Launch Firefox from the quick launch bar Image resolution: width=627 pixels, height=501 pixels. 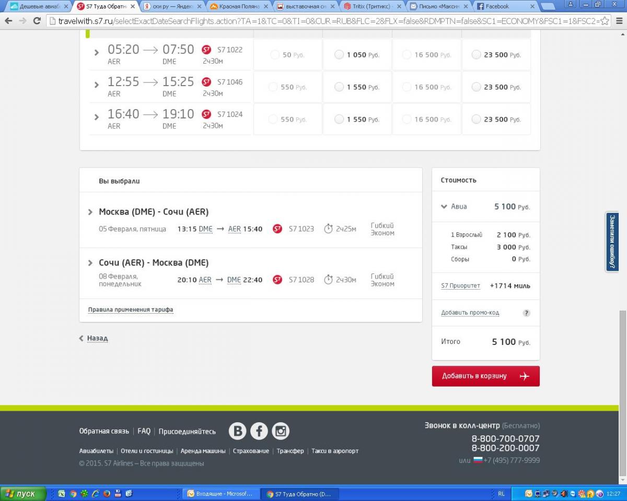pyautogui.click(x=107, y=494)
